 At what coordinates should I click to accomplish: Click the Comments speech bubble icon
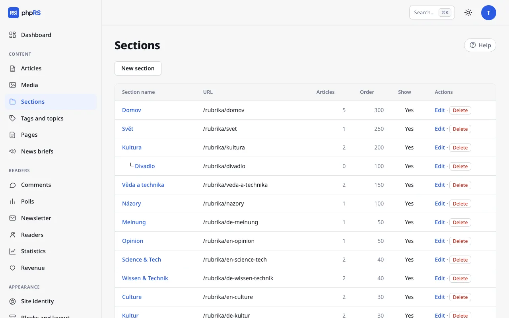[x=13, y=185]
